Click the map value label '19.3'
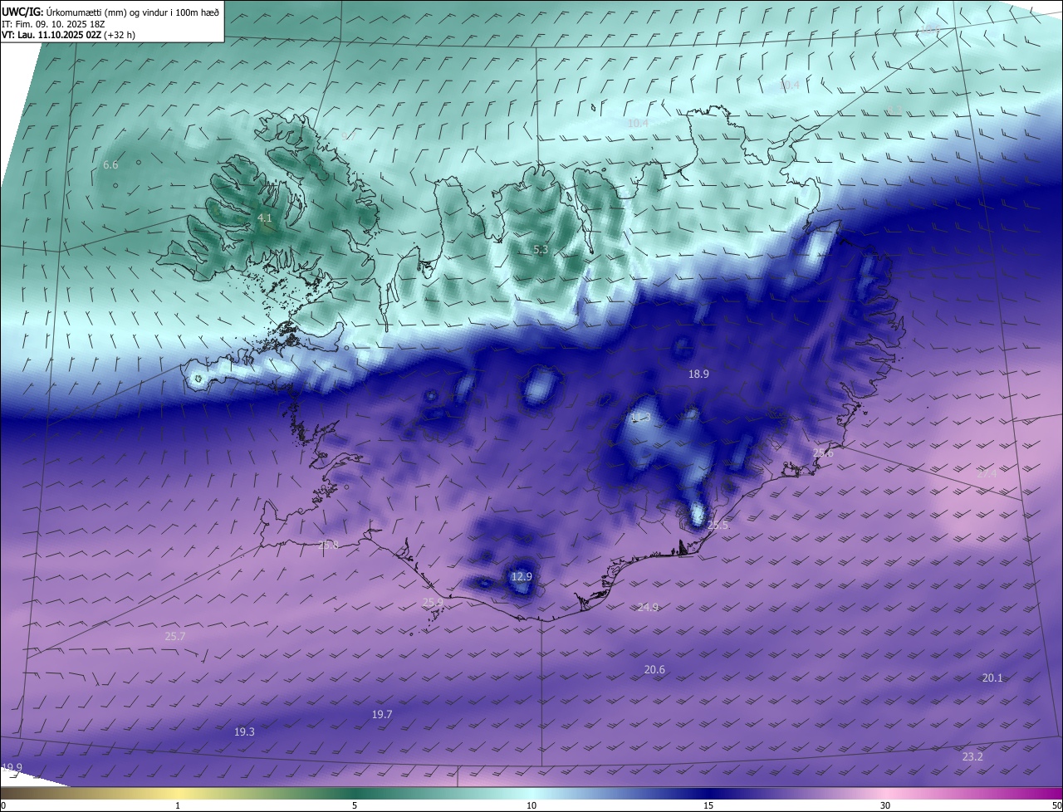The image size is (1063, 812). click(244, 732)
